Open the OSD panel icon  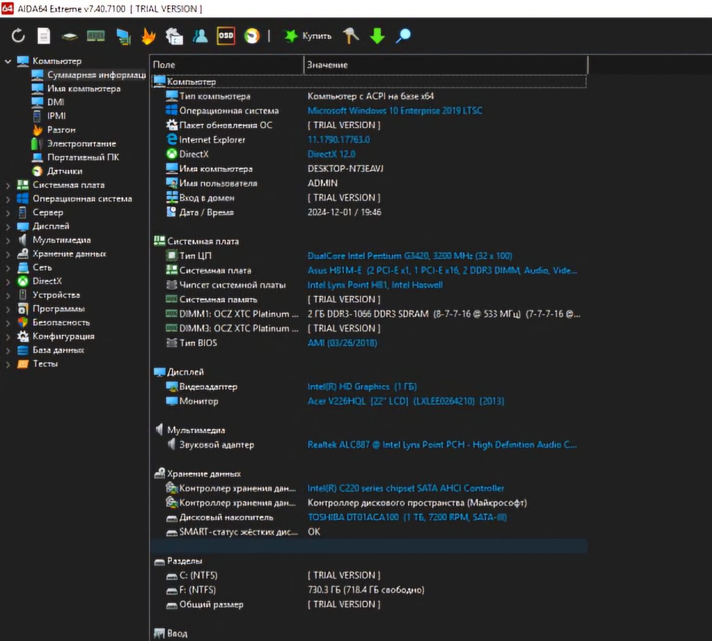(226, 36)
